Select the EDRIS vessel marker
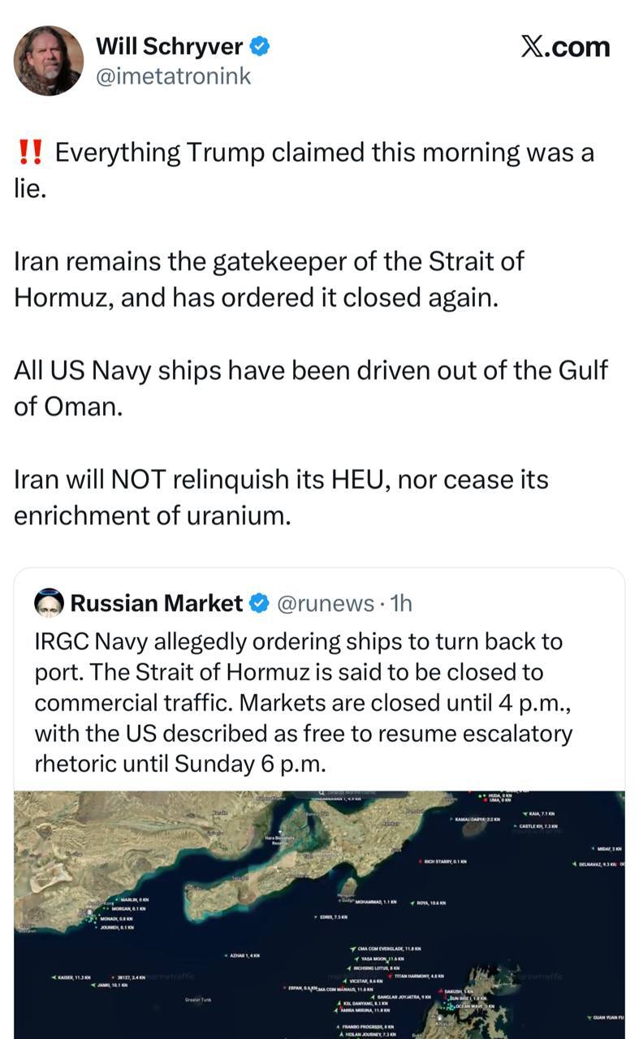The width and height of the screenshot is (639, 1039). (317, 916)
